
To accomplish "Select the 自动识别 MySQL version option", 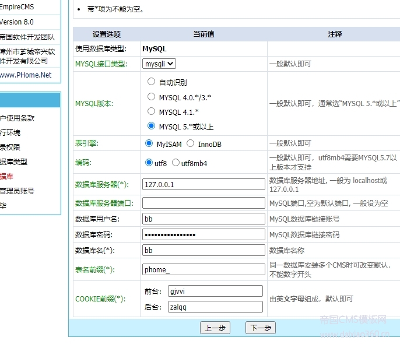I will [x=152, y=82].
